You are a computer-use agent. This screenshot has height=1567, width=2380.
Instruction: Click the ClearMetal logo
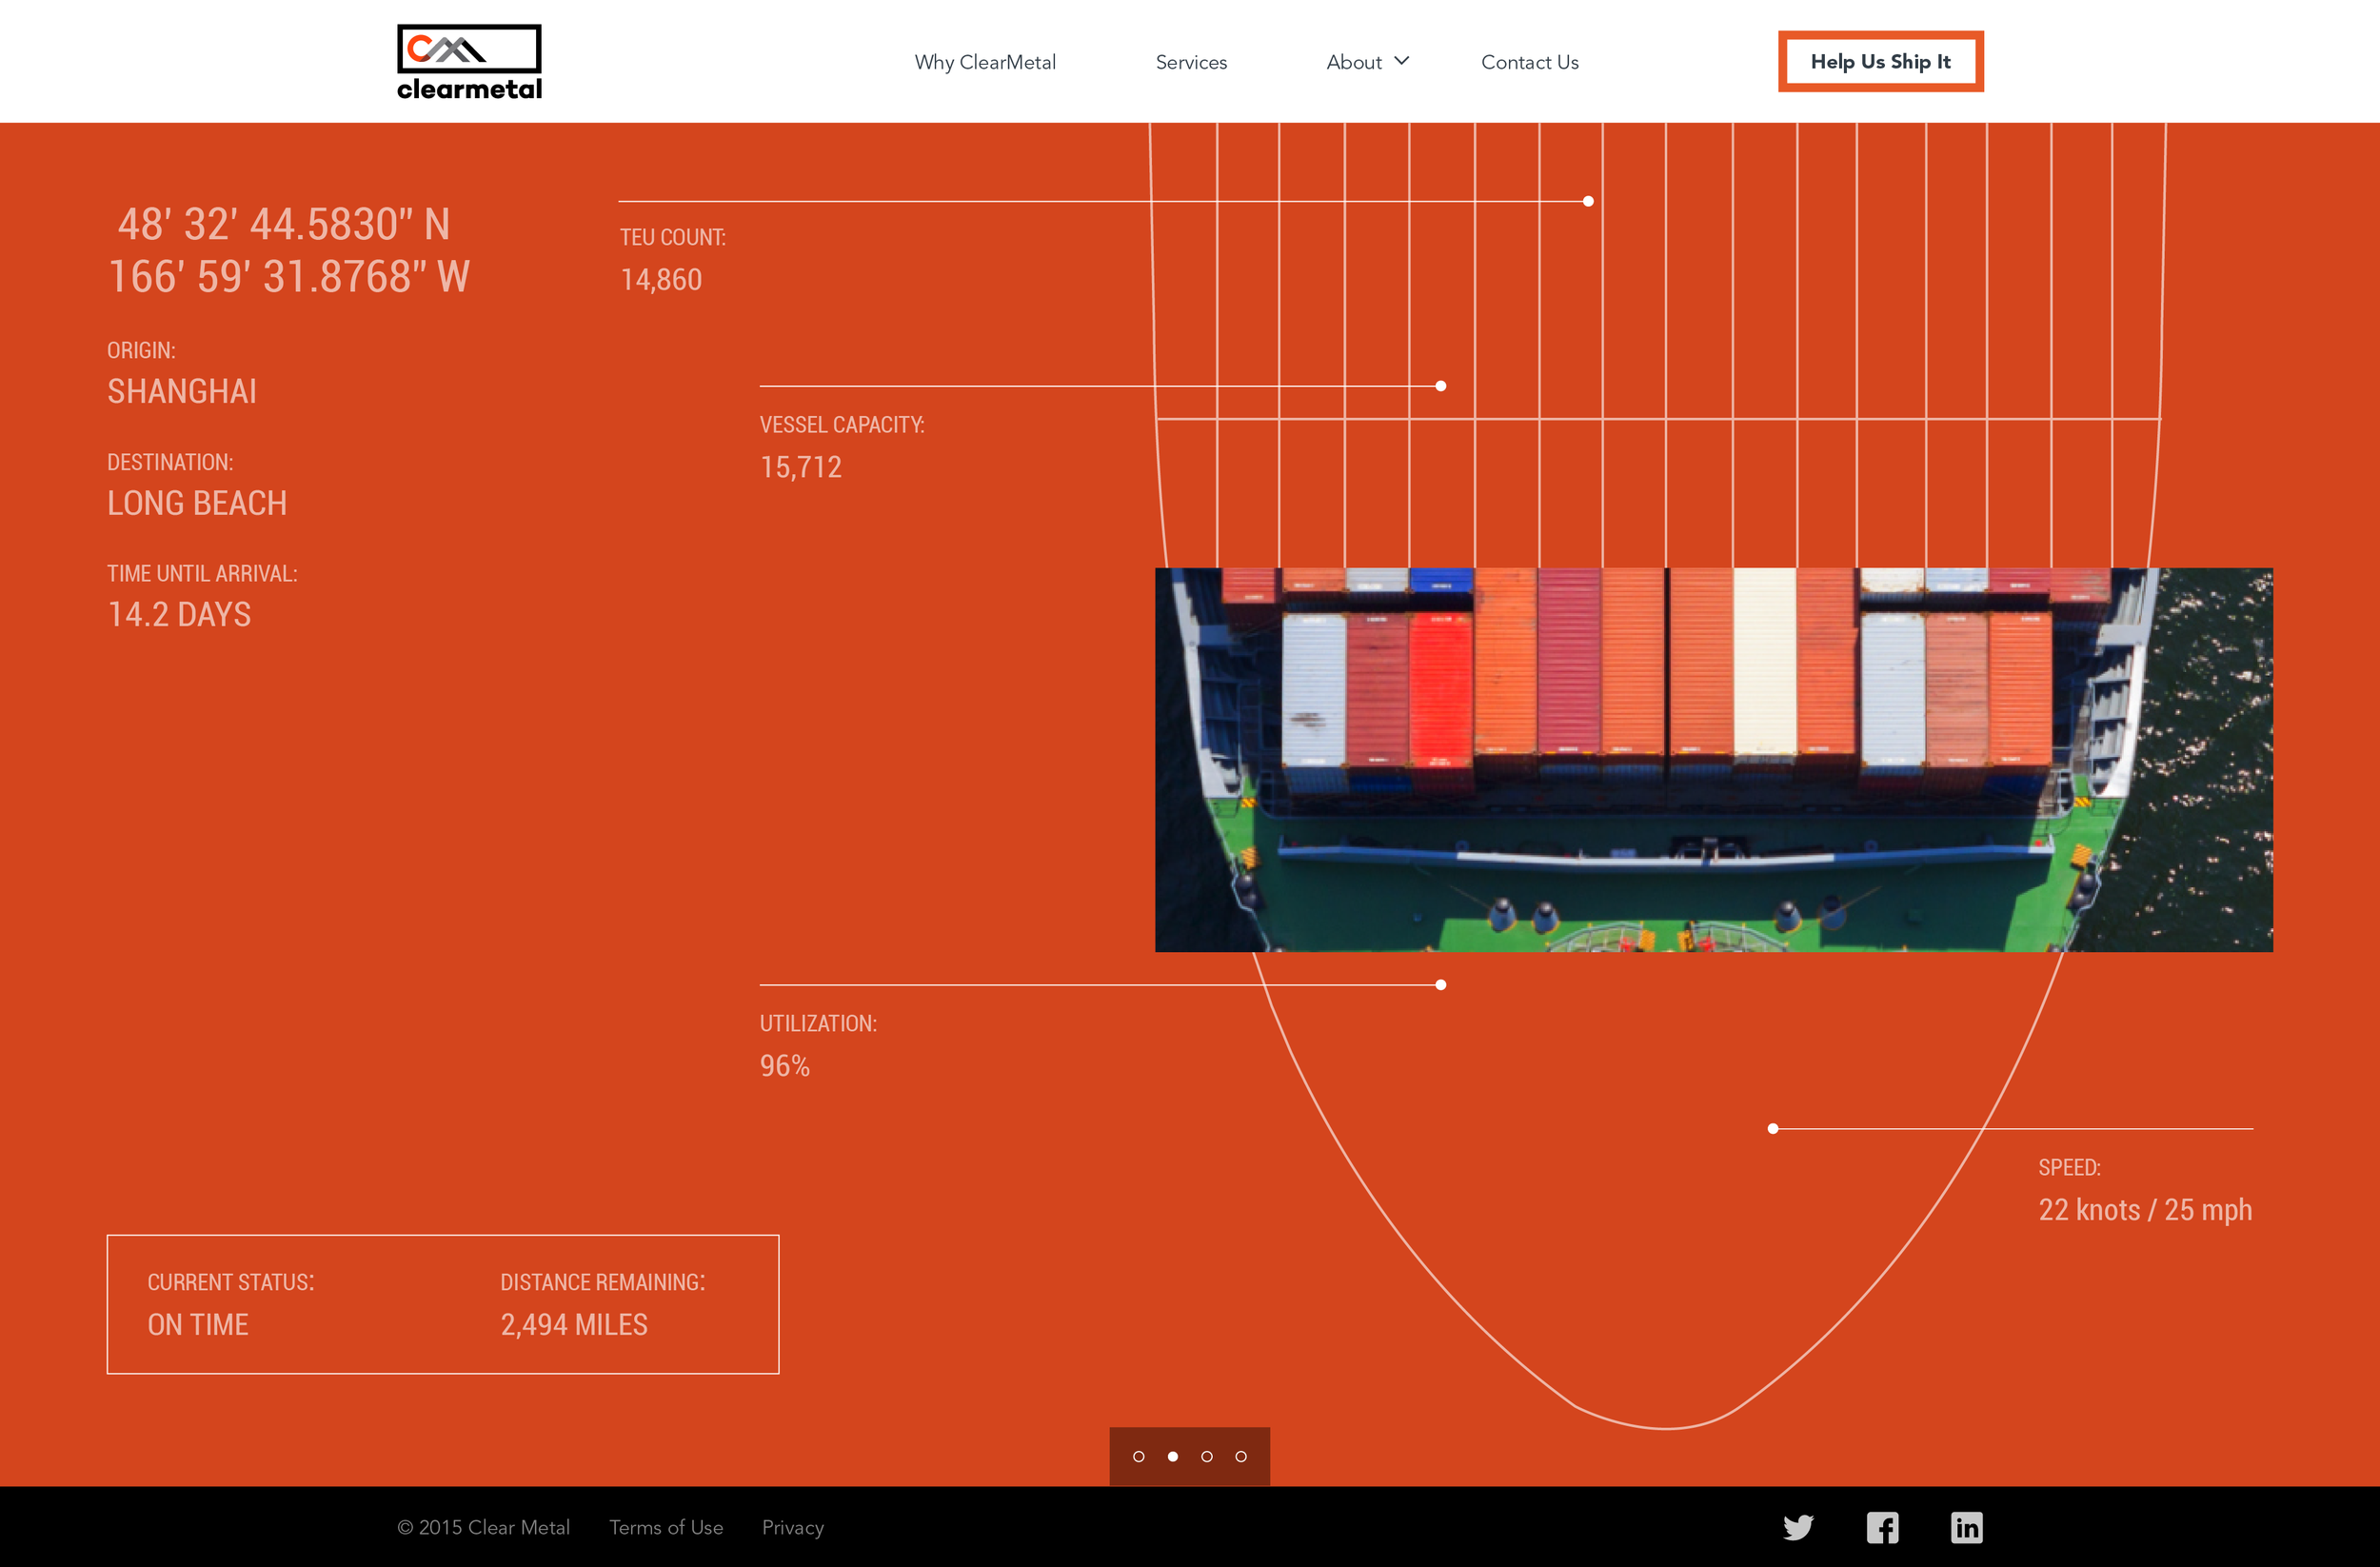(x=469, y=62)
